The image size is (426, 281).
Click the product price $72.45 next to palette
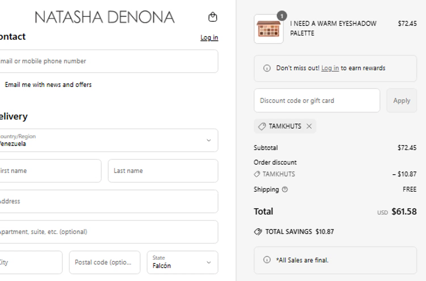point(407,24)
